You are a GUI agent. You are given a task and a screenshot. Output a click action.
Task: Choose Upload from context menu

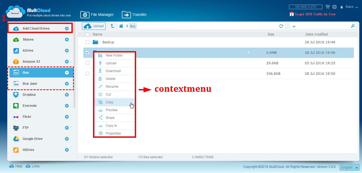coord(114,63)
